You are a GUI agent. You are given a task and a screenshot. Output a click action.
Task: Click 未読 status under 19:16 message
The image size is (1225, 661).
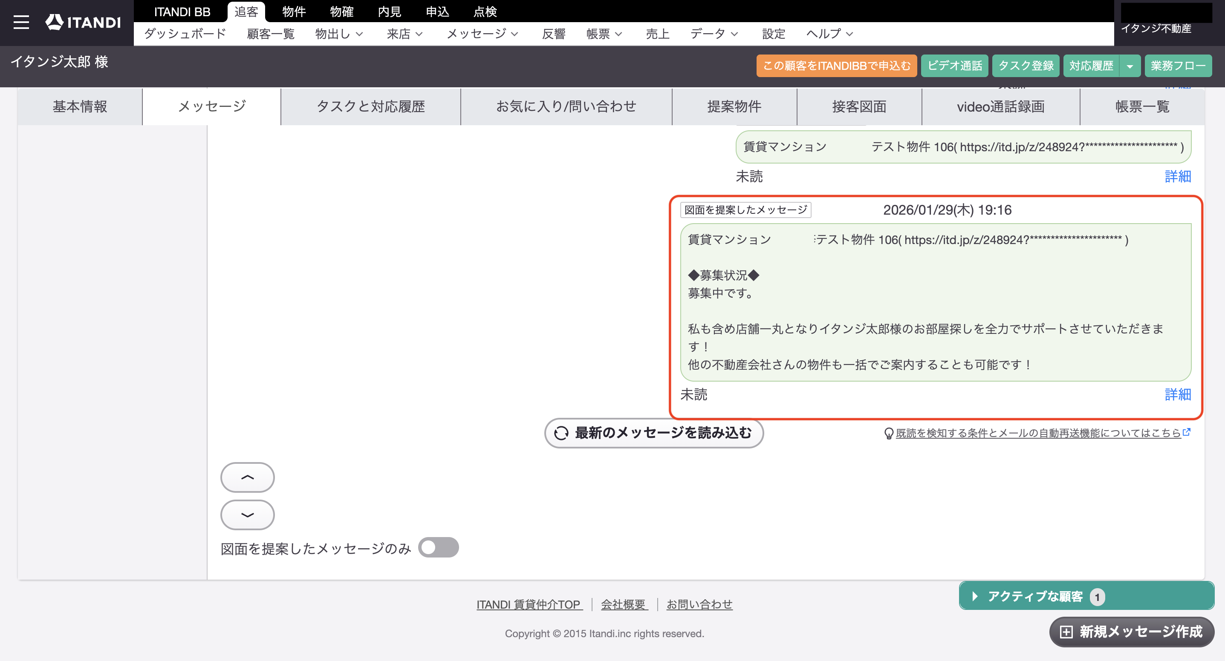point(694,394)
